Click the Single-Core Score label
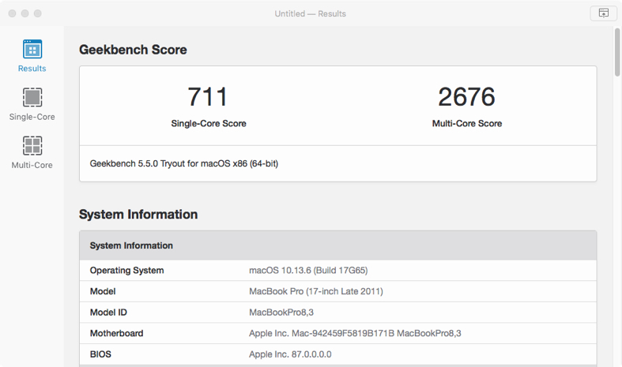622x367 pixels. click(x=209, y=123)
